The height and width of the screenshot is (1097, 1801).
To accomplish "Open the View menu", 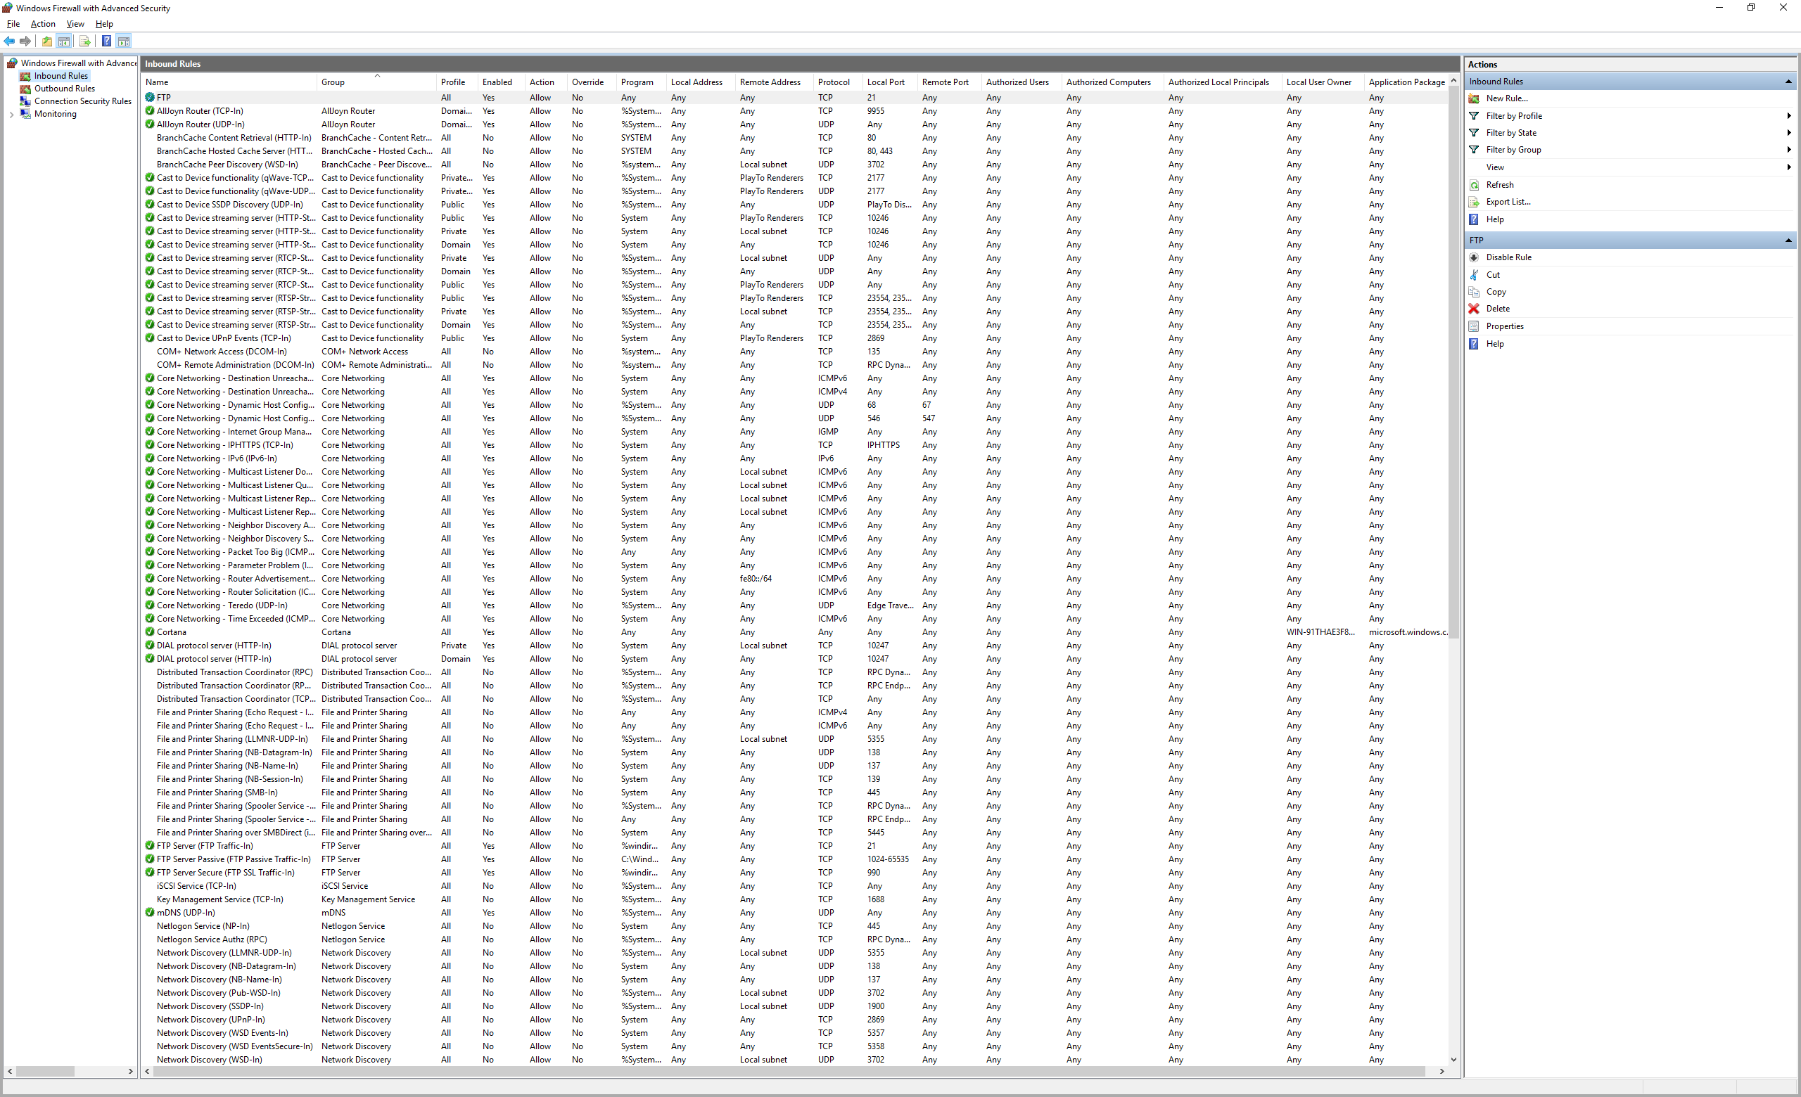I will (75, 23).
